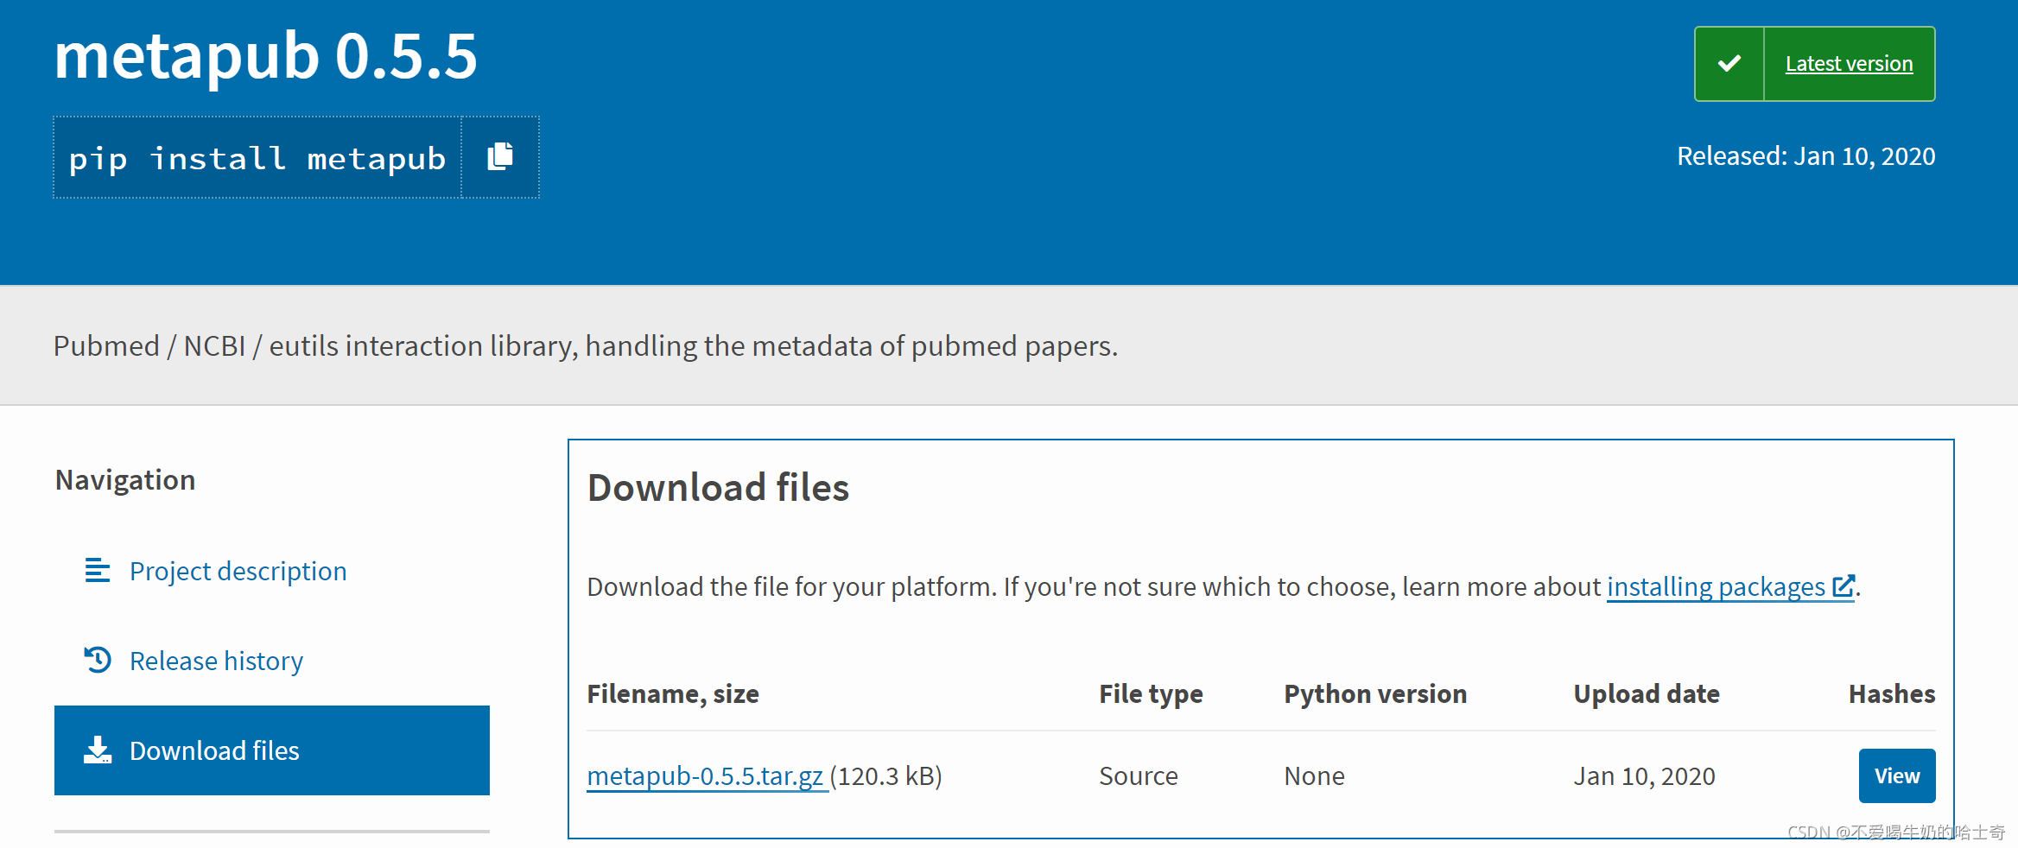Download the metapub-0.5.5.tar.gz file
This screenshot has width=2018, height=848.
point(705,775)
